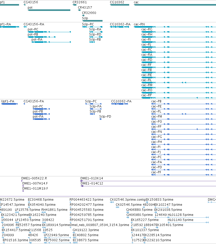Select the pot-PA protein

[x=41, y=119]
